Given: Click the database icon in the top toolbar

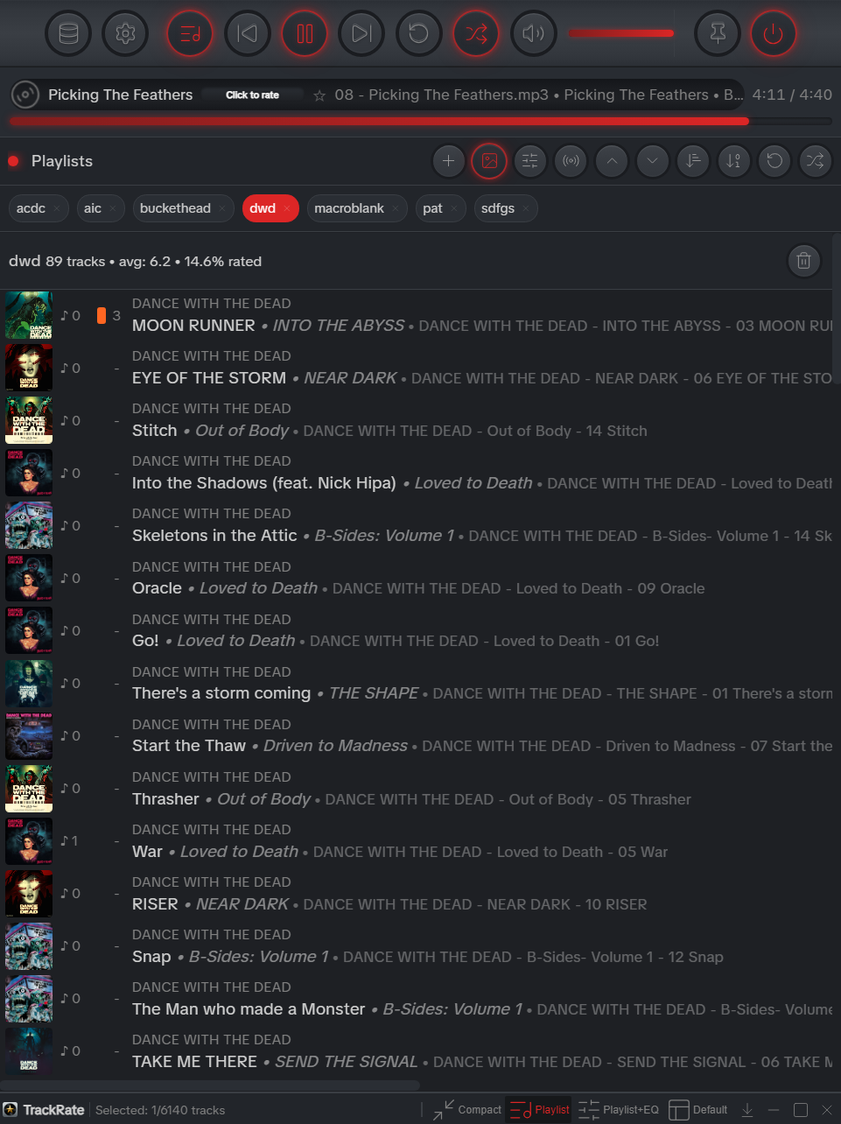Looking at the screenshot, I should point(67,32).
